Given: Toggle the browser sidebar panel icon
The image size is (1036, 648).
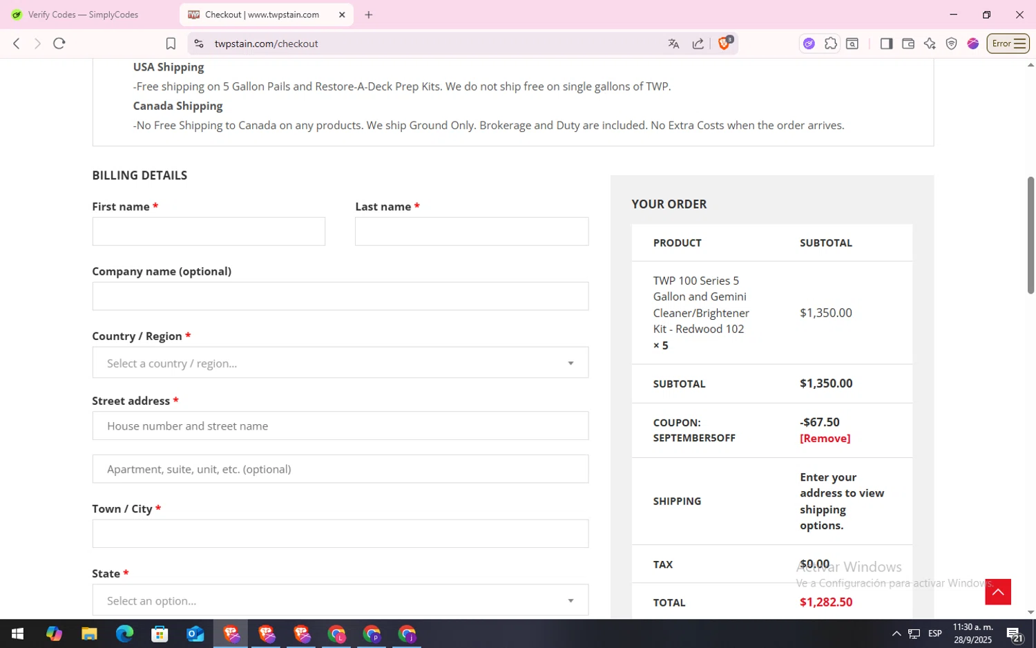Looking at the screenshot, I should tap(886, 44).
